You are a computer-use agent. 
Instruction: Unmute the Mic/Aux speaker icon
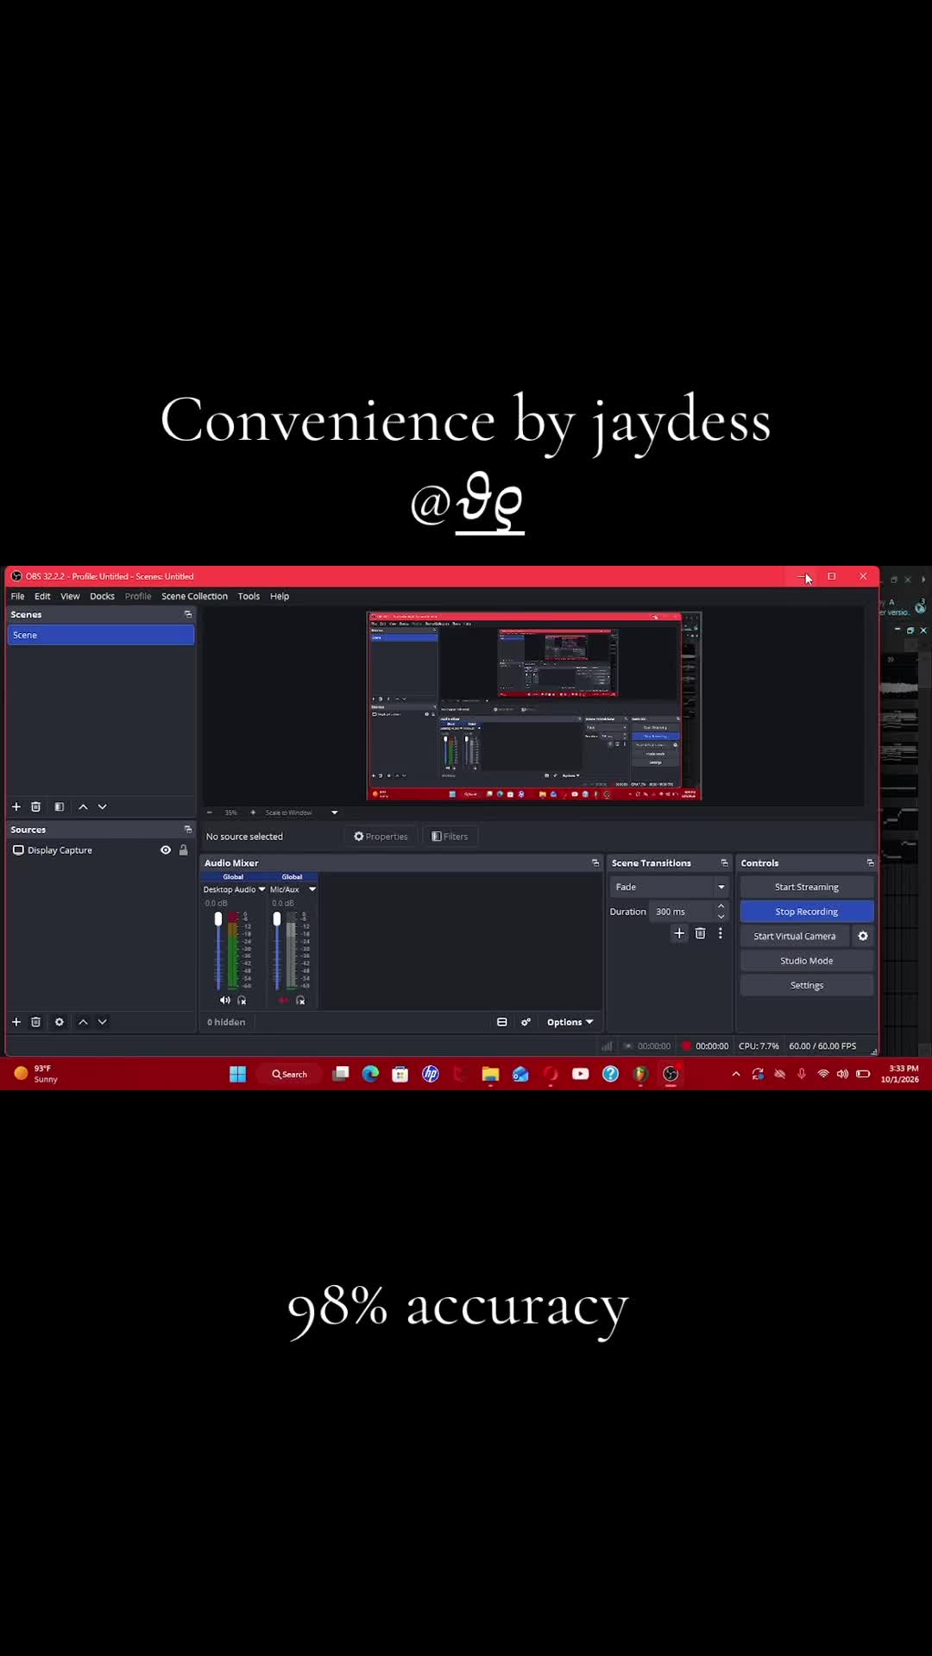(283, 1000)
